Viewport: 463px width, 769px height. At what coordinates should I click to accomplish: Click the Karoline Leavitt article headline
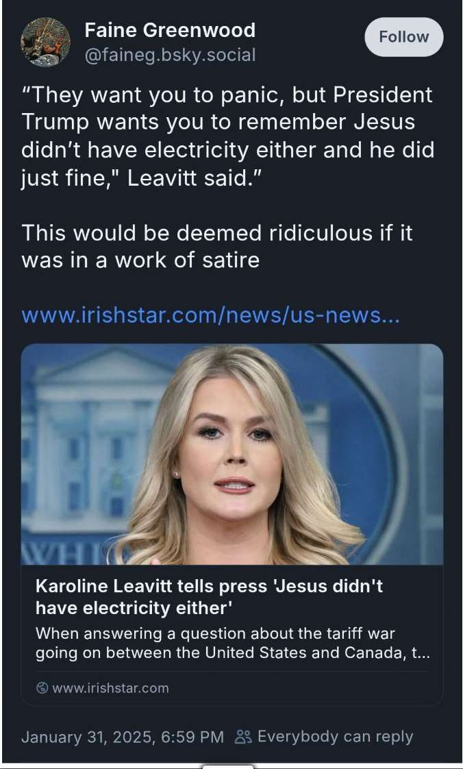(x=209, y=597)
